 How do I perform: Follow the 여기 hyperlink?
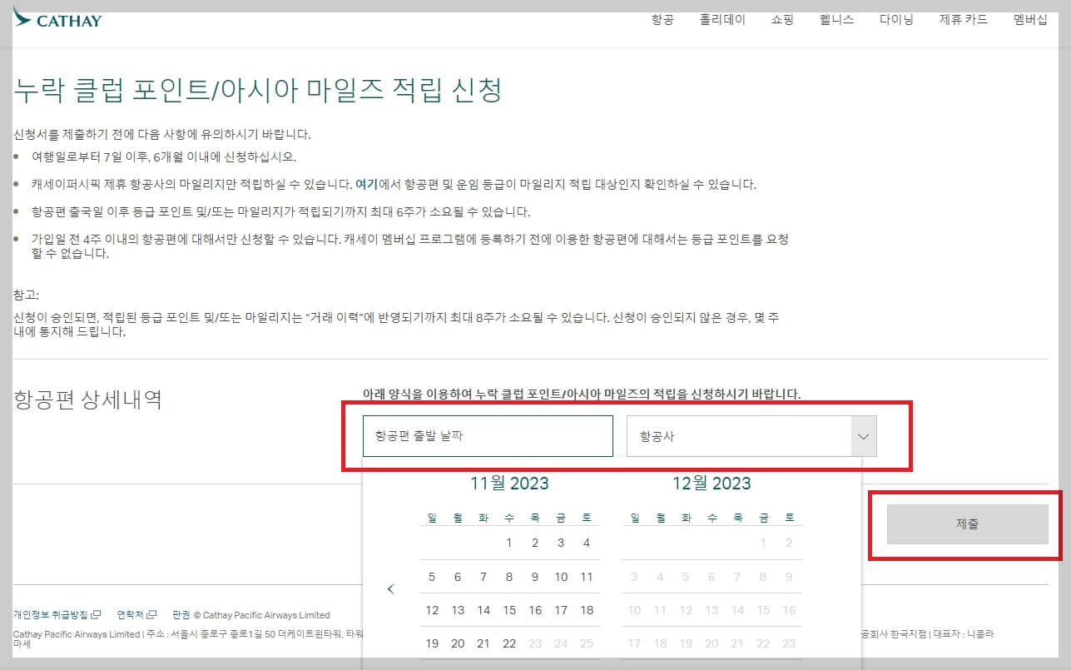pyautogui.click(x=364, y=184)
